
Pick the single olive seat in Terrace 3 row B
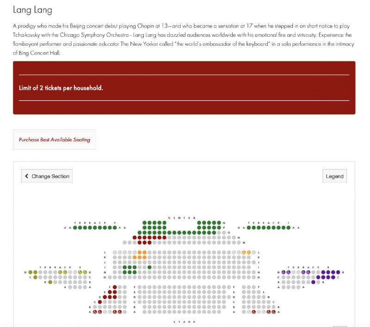click(50, 282)
